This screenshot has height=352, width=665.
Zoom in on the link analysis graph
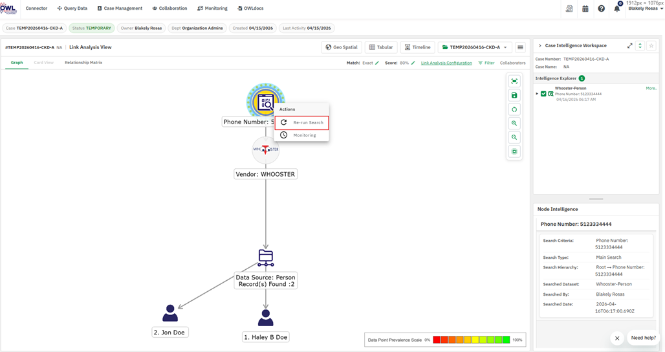(514, 124)
